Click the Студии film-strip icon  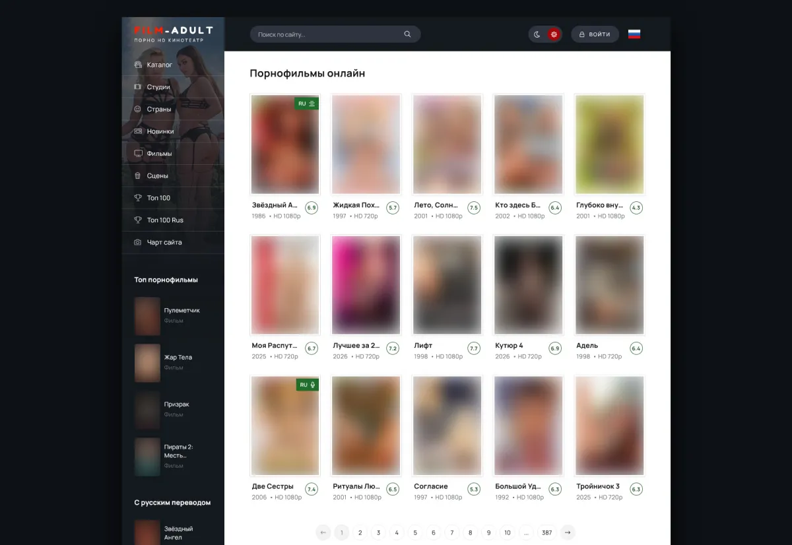[138, 87]
